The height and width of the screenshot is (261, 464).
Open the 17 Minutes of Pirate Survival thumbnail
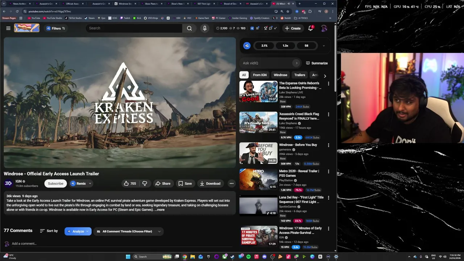(258, 236)
